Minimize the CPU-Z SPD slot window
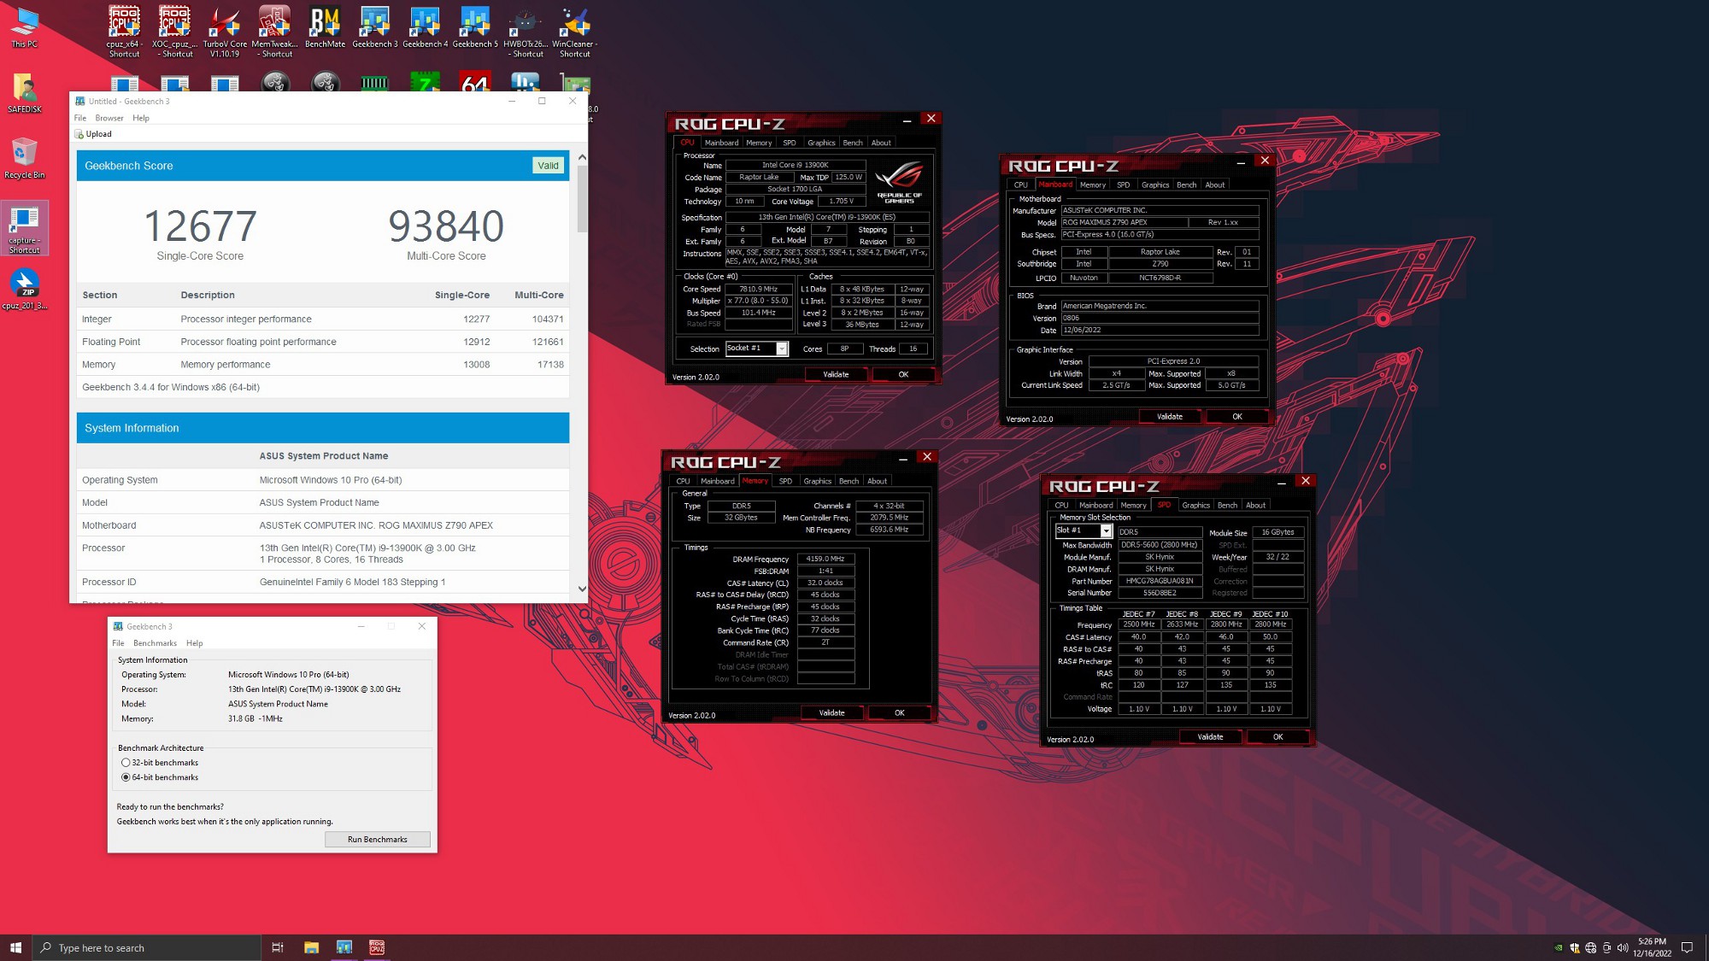 (1282, 483)
